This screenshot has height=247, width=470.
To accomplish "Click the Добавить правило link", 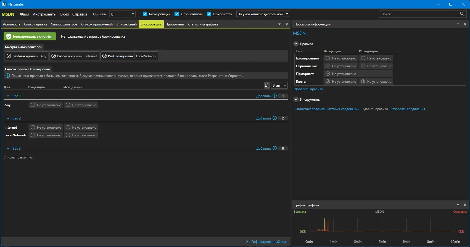I will tap(308, 89).
